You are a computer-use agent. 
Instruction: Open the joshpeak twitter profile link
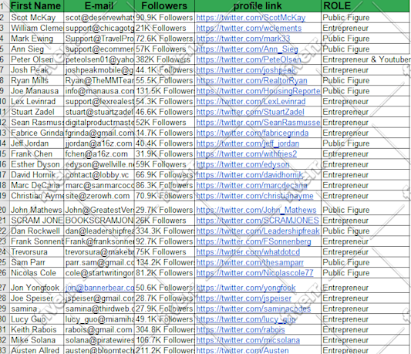(246, 70)
